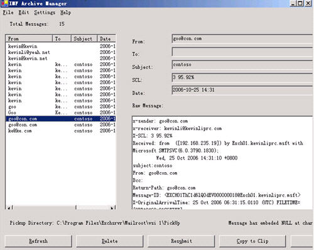Click the IMF Archive Manager title bar icon
Screen dimensions: 314x250
4,3
